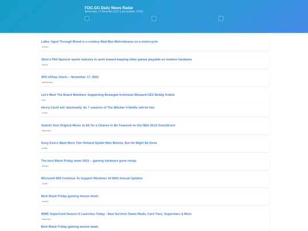Click source tag under 3DS eShop headline
The image size is (308, 231).
47,82
